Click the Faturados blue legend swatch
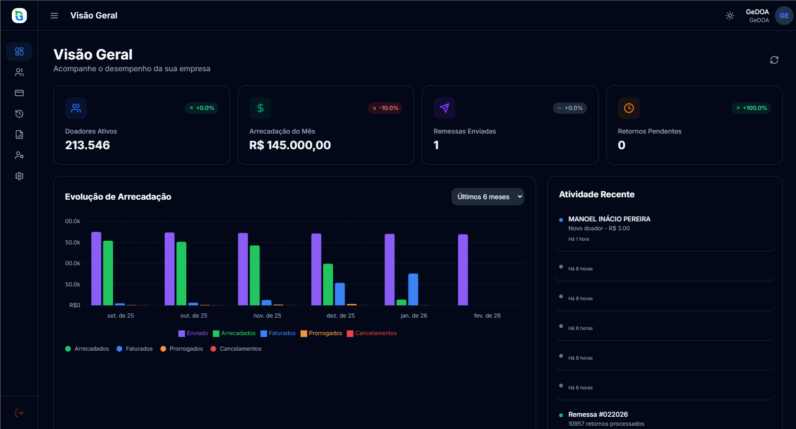 pos(264,334)
